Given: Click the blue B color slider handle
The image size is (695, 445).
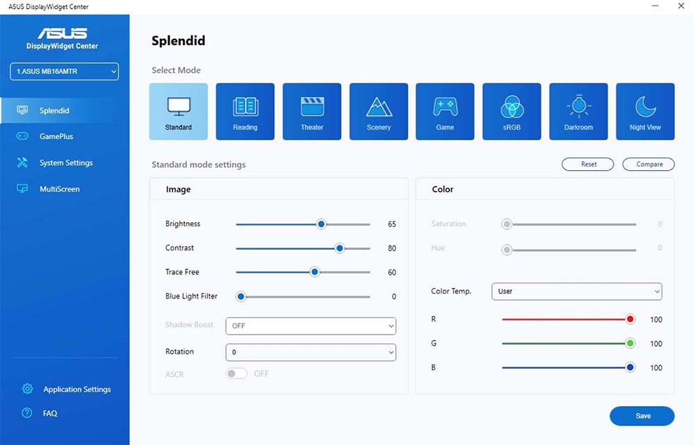Looking at the screenshot, I should point(630,367).
